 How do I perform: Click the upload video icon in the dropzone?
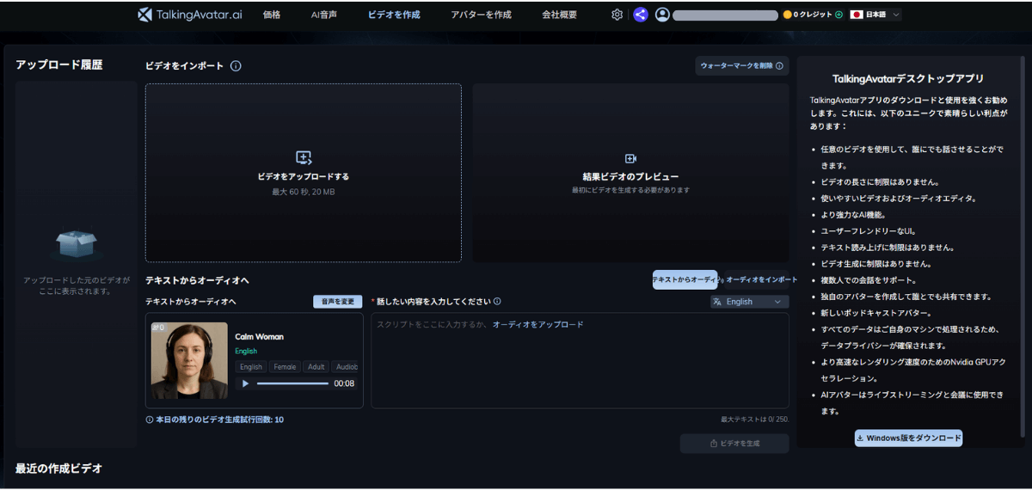pyautogui.click(x=303, y=158)
